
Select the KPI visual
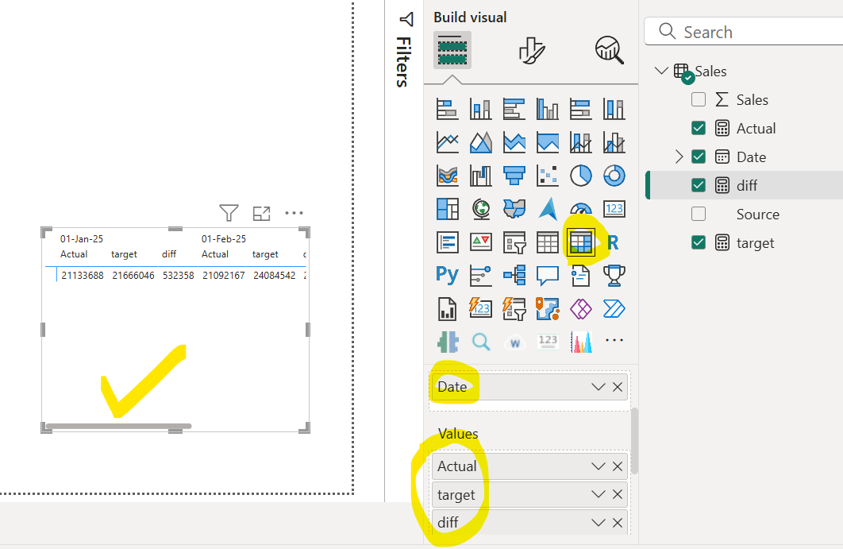click(x=481, y=243)
